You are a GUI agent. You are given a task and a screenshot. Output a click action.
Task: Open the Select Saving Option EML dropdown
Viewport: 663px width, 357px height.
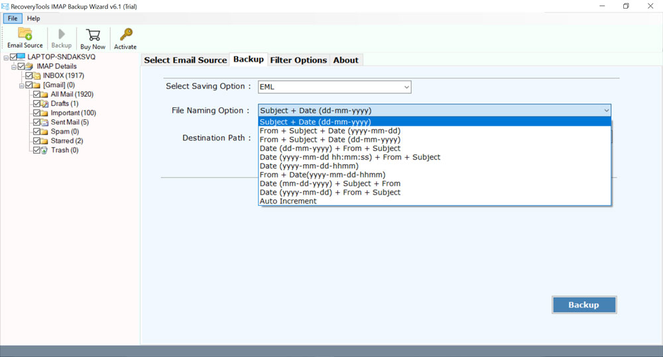pyautogui.click(x=334, y=87)
